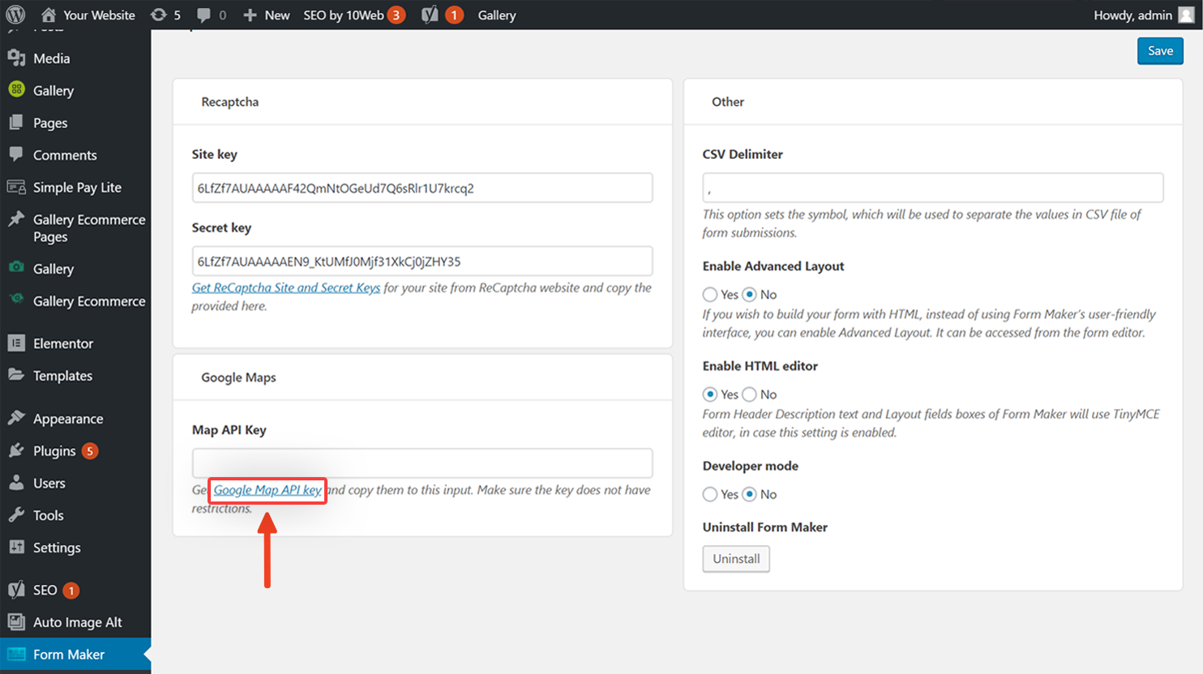
Task: Click the updates refresh icon showing 5
Action: point(159,15)
